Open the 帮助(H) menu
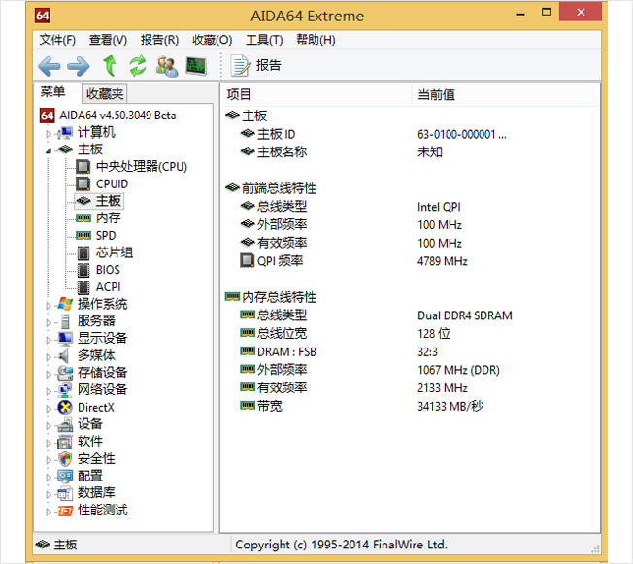The width and height of the screenshot is (633, 564). coord(316,40)
